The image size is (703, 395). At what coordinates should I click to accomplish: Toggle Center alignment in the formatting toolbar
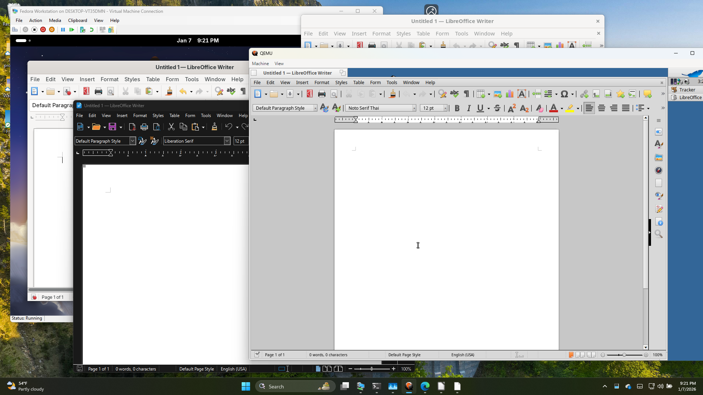(602, 108)
